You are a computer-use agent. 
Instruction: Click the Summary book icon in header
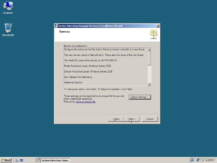[154, 34]
